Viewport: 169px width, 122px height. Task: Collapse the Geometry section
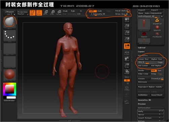tap(143, 55)
